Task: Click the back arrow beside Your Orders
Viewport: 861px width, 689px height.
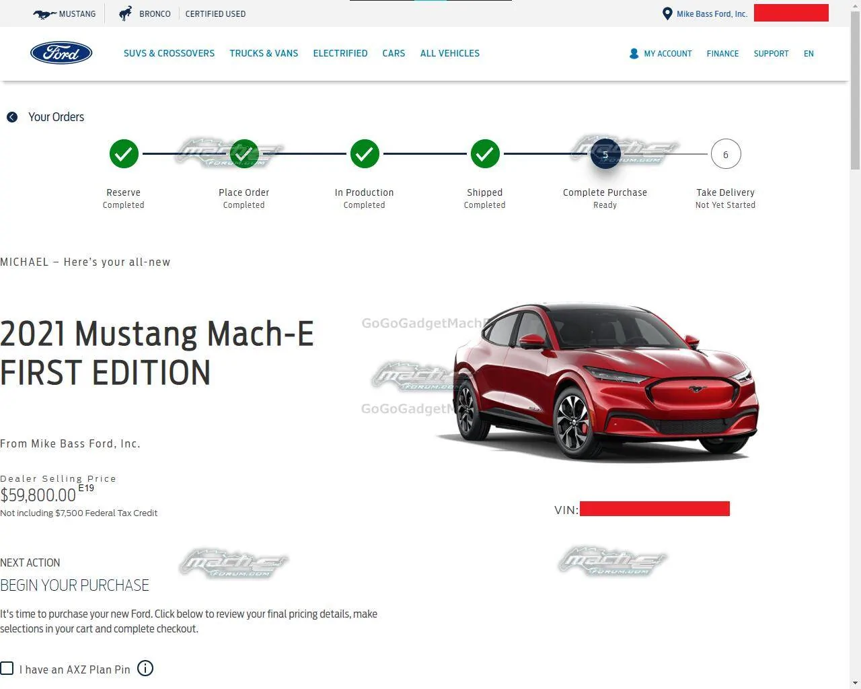Action: (x=12, y=117)
